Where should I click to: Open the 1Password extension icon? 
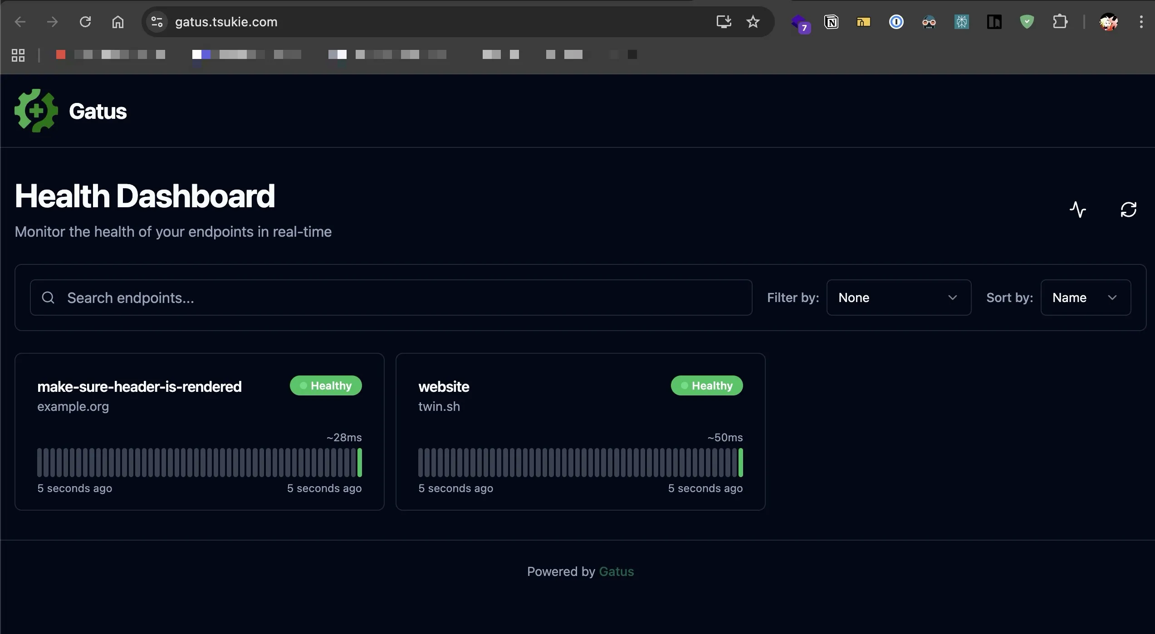[896, 22]
